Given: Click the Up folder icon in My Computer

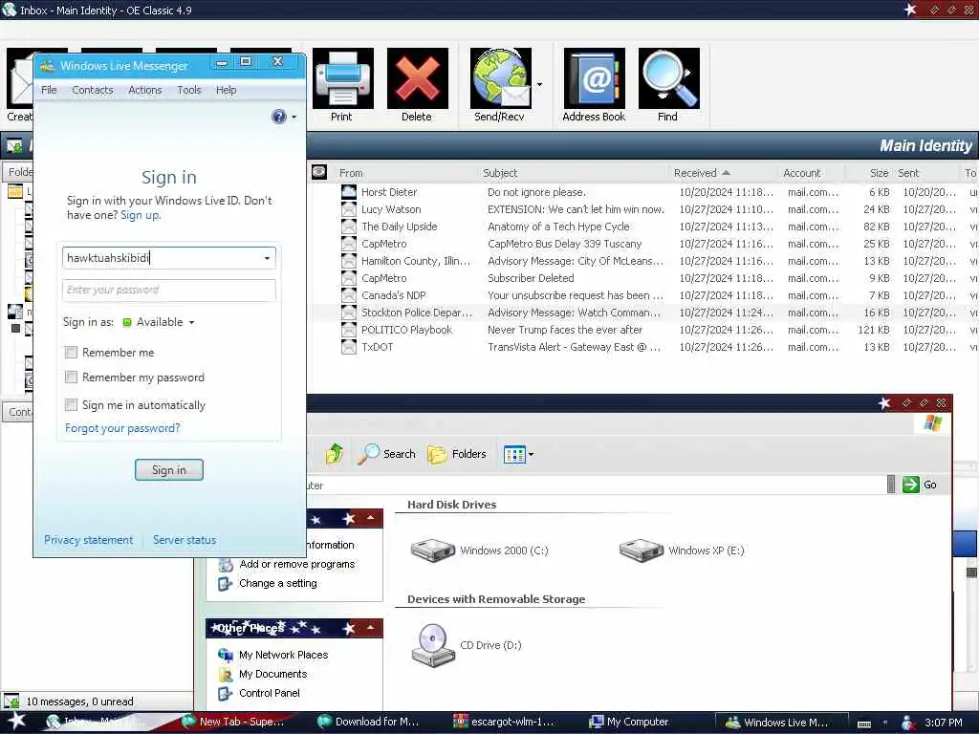Looking at the screenshot, I should click(x=335, y=454).
